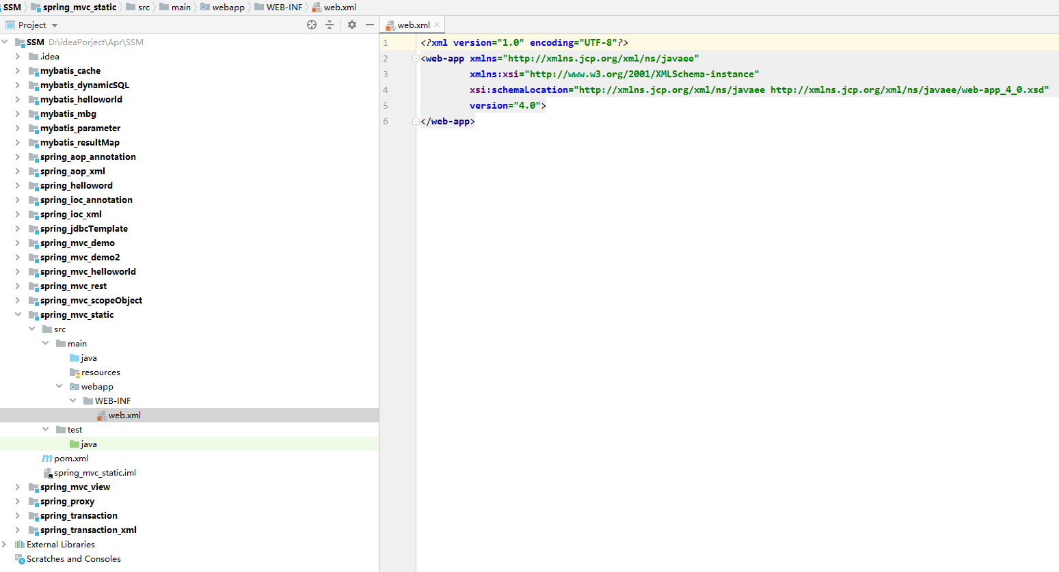This screenshot has height=572, width=1059.
Task: Fold the web-app tag at line 2
Action: coord(416,58)
